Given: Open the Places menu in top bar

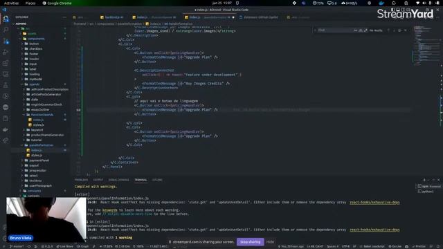Looking at the screenshot, I should [x=30, y=3].
